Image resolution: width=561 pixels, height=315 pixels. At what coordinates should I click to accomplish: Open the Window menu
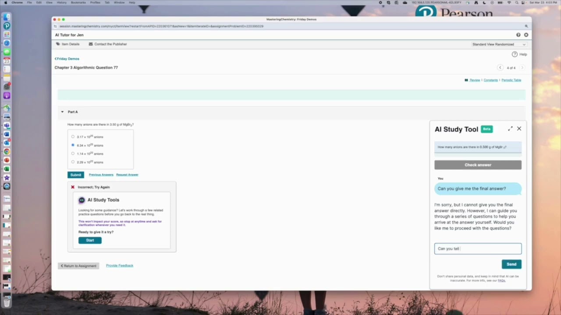coord(119,3)
